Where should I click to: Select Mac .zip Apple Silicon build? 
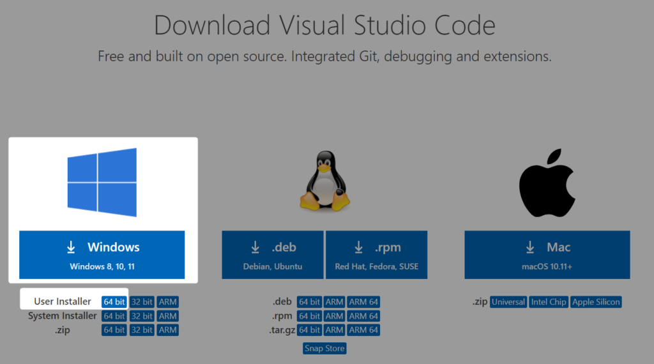coord(596,302)
